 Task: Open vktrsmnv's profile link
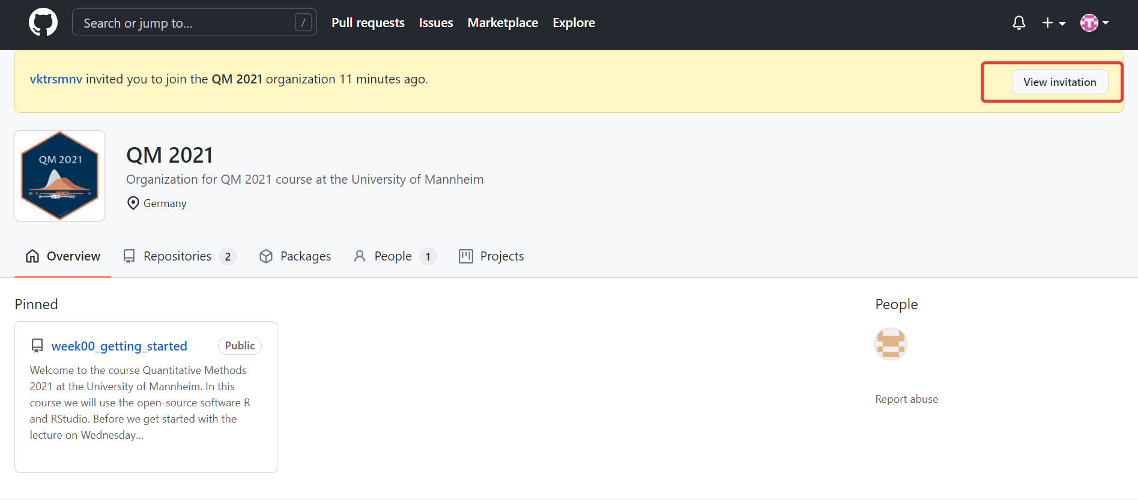[56, 79]
